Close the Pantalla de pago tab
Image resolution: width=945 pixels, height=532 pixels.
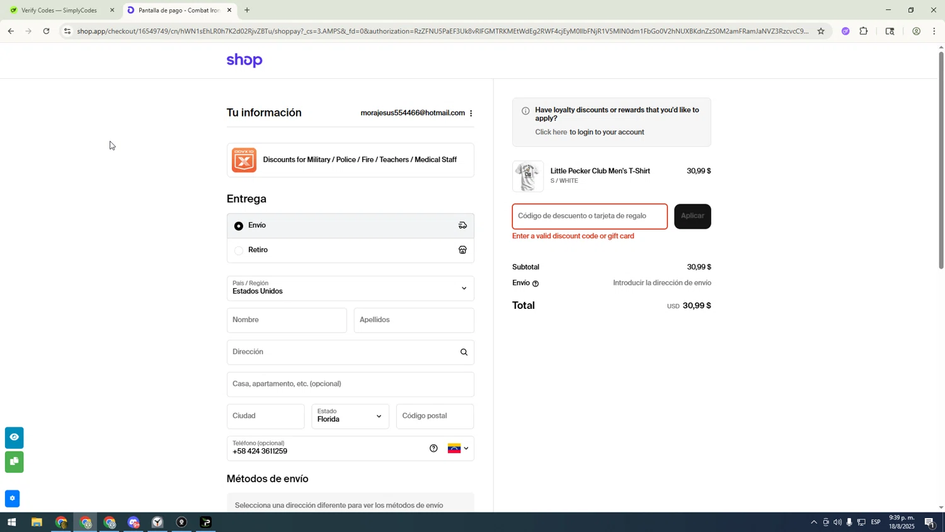229,10
